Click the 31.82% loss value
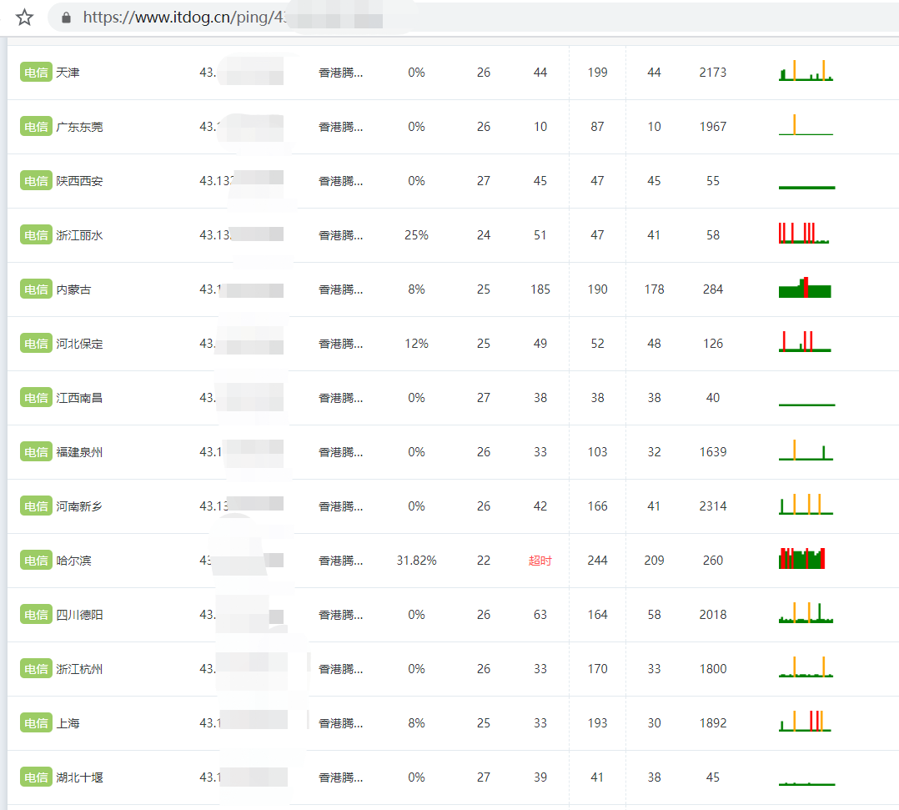The width and height of the screenshot is (899, 810). (416, 561)
